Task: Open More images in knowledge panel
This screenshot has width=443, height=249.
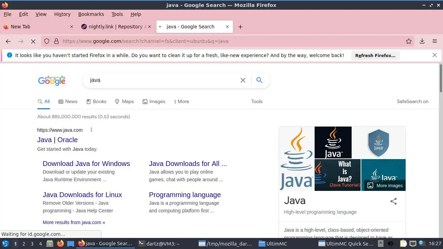Action: click(x=385, y=185)
